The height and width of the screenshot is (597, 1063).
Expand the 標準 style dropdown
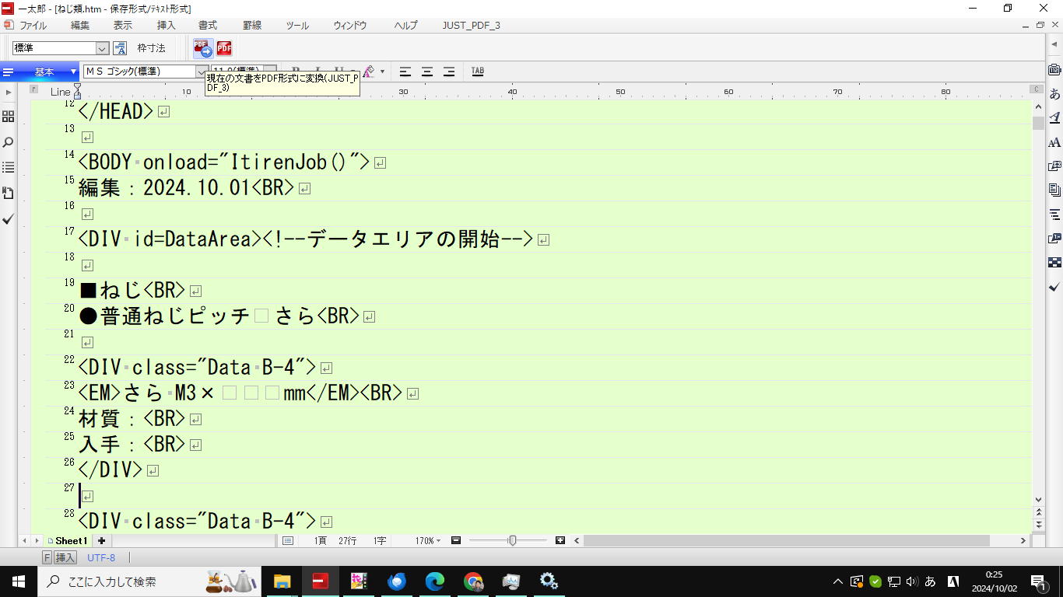tap(102, 48)
